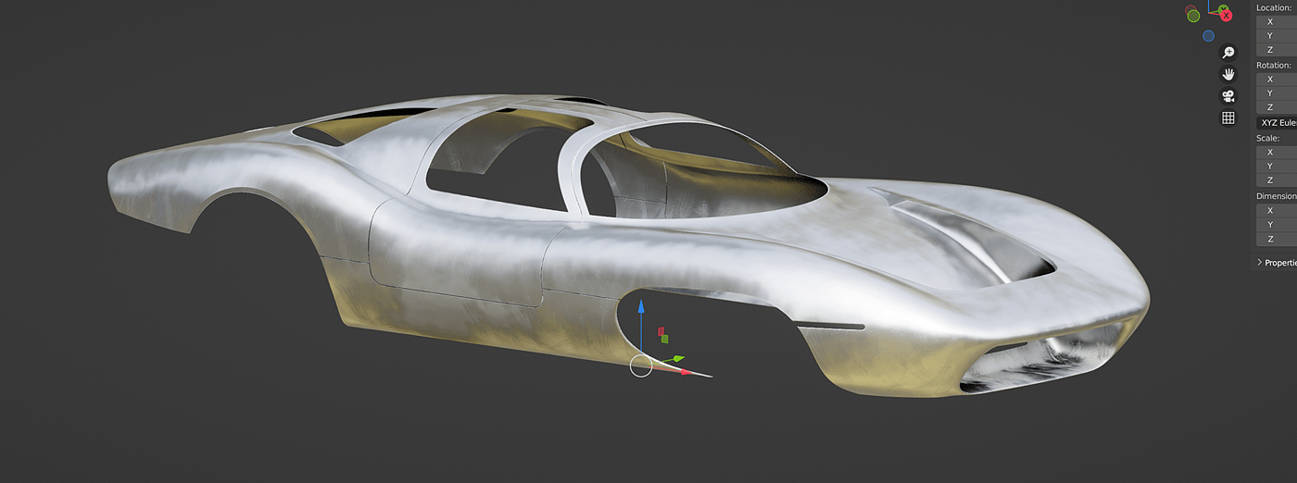Image resolution: width=1297 pixels, height=483 pixels.
Task: Click the Scale Z field
Action: pyautogui.click(x=1277, y=180)
